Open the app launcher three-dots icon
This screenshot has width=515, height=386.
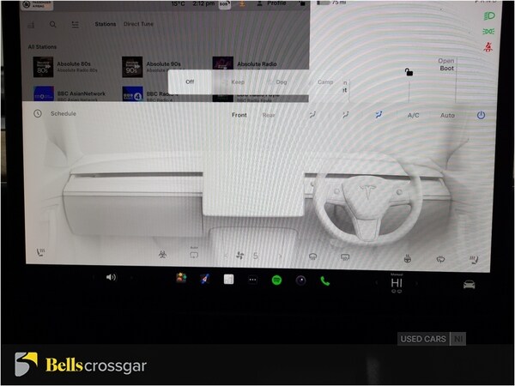tap(252, 280)
